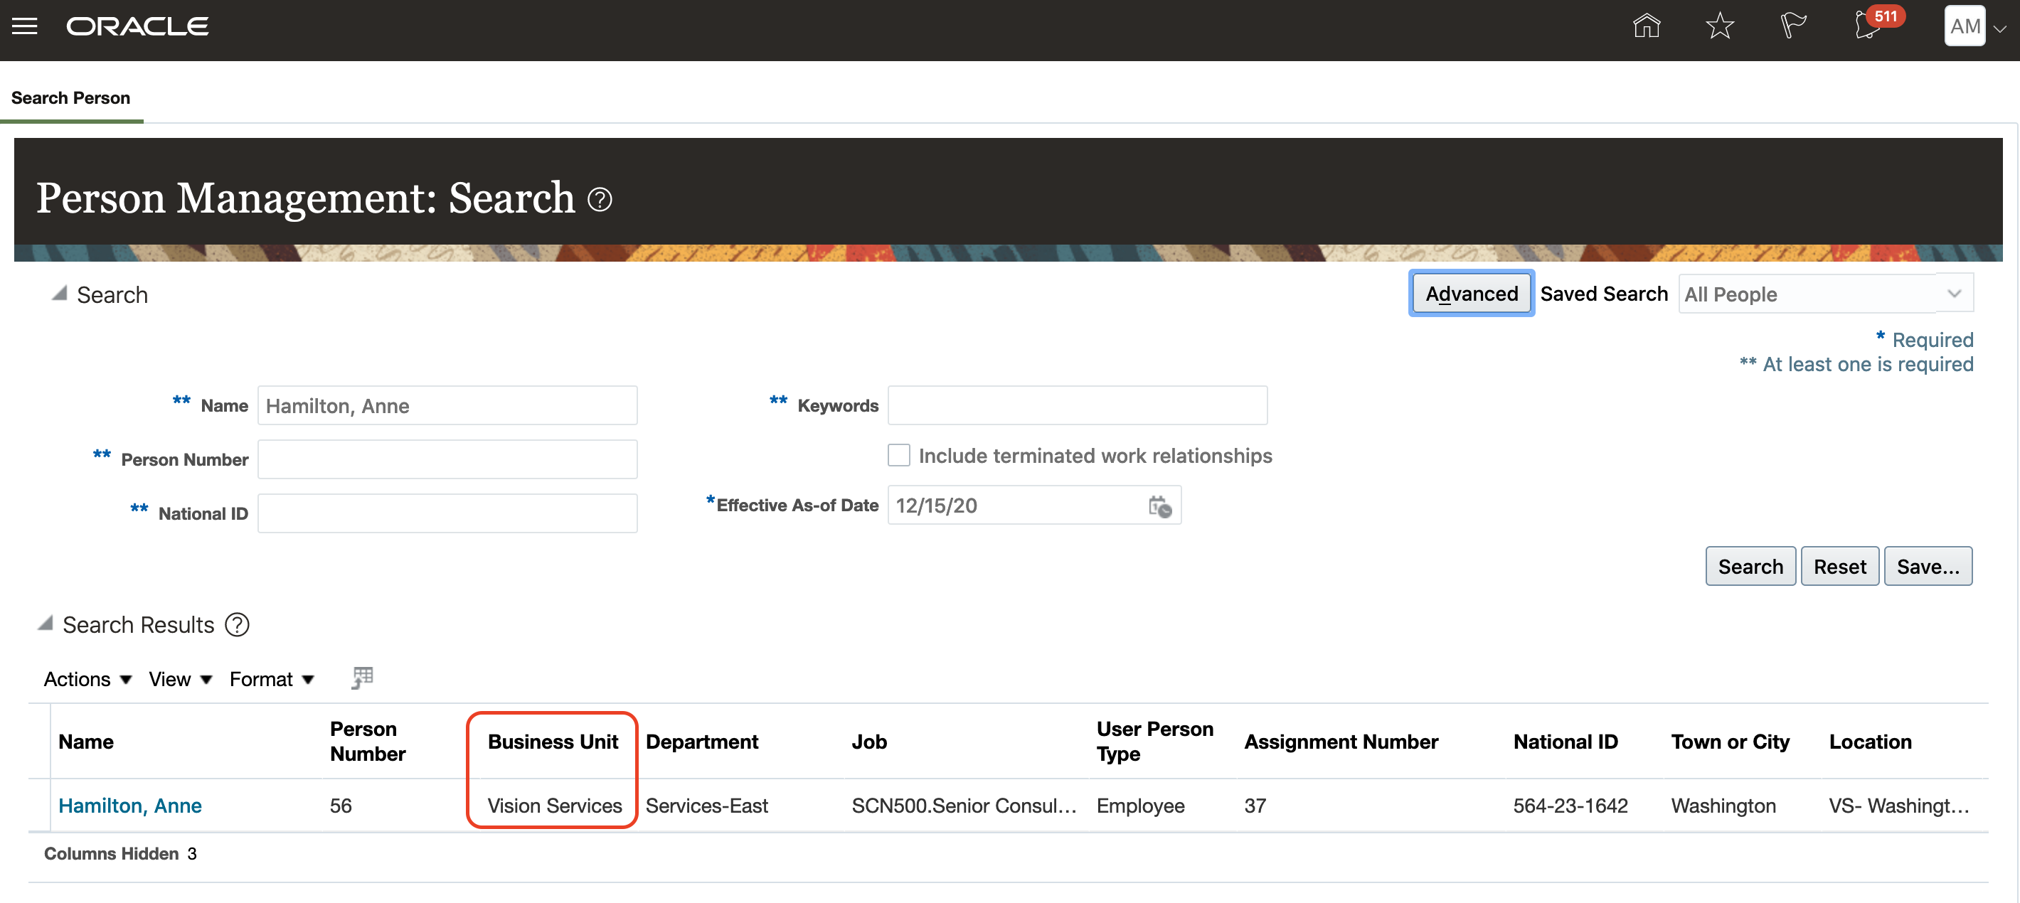2020x903 pixels.
Task: Open the Actions menu
Action: [87, 679]
